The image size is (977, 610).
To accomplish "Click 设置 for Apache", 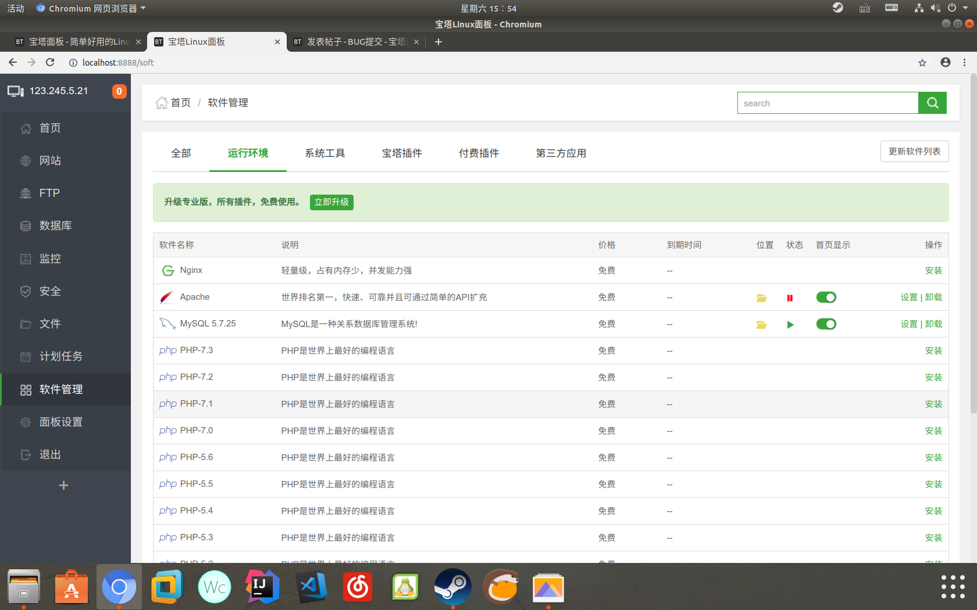I will point(909,297).
